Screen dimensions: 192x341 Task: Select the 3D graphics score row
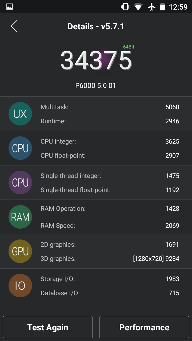109,258
